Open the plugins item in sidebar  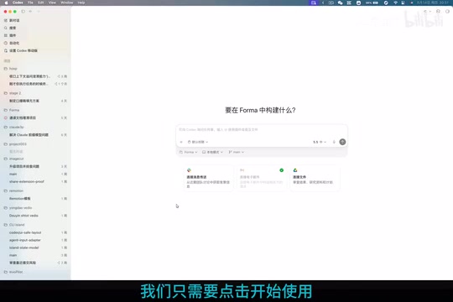pyautogui.click(x=10, y=35)
